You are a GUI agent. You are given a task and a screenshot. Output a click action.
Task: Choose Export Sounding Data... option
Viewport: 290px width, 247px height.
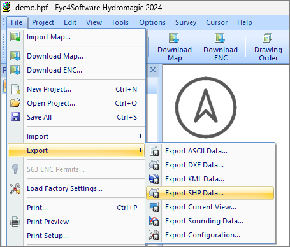tap(210, 221)
